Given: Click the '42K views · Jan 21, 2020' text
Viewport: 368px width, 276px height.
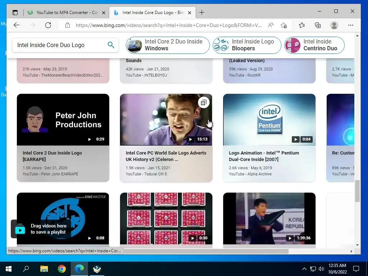Looking at the screenshot, I should [147, 69].
